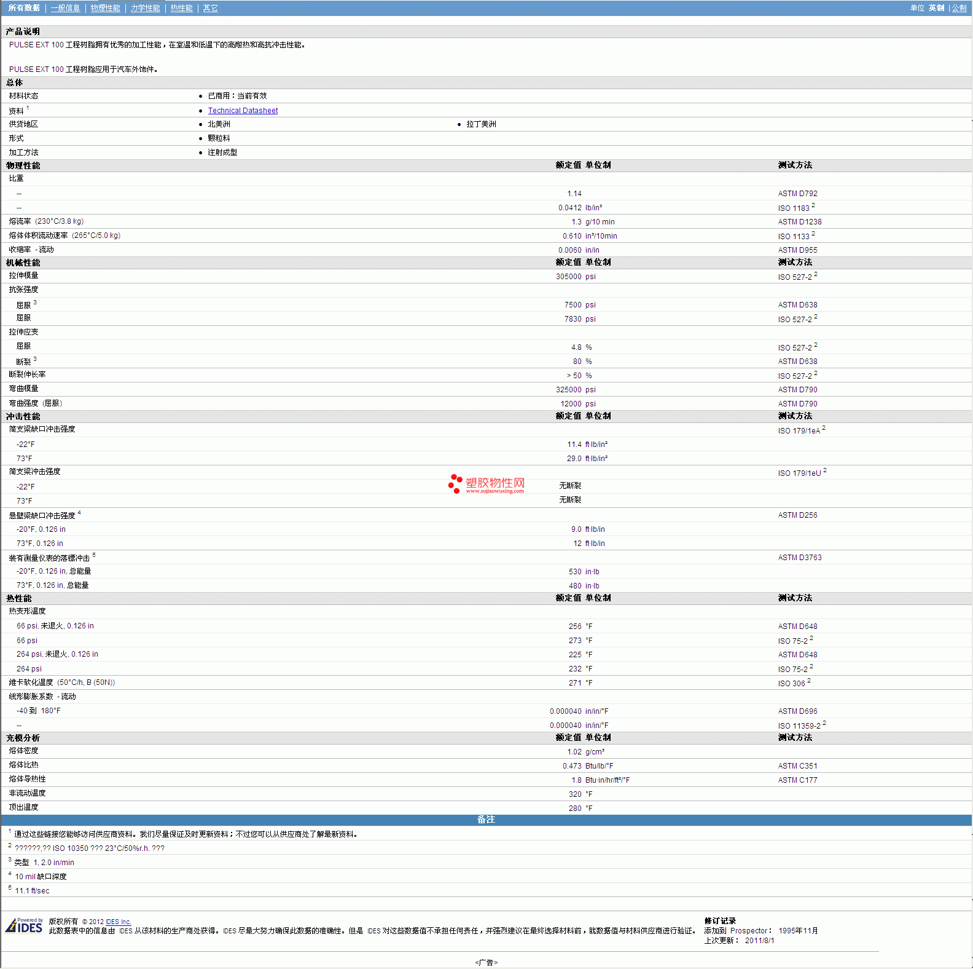The width and height of the screenshot is (973, 969).
Task: Click the ASTM D1238 test method
Action: pyautogui.click(x=799, y=222)
